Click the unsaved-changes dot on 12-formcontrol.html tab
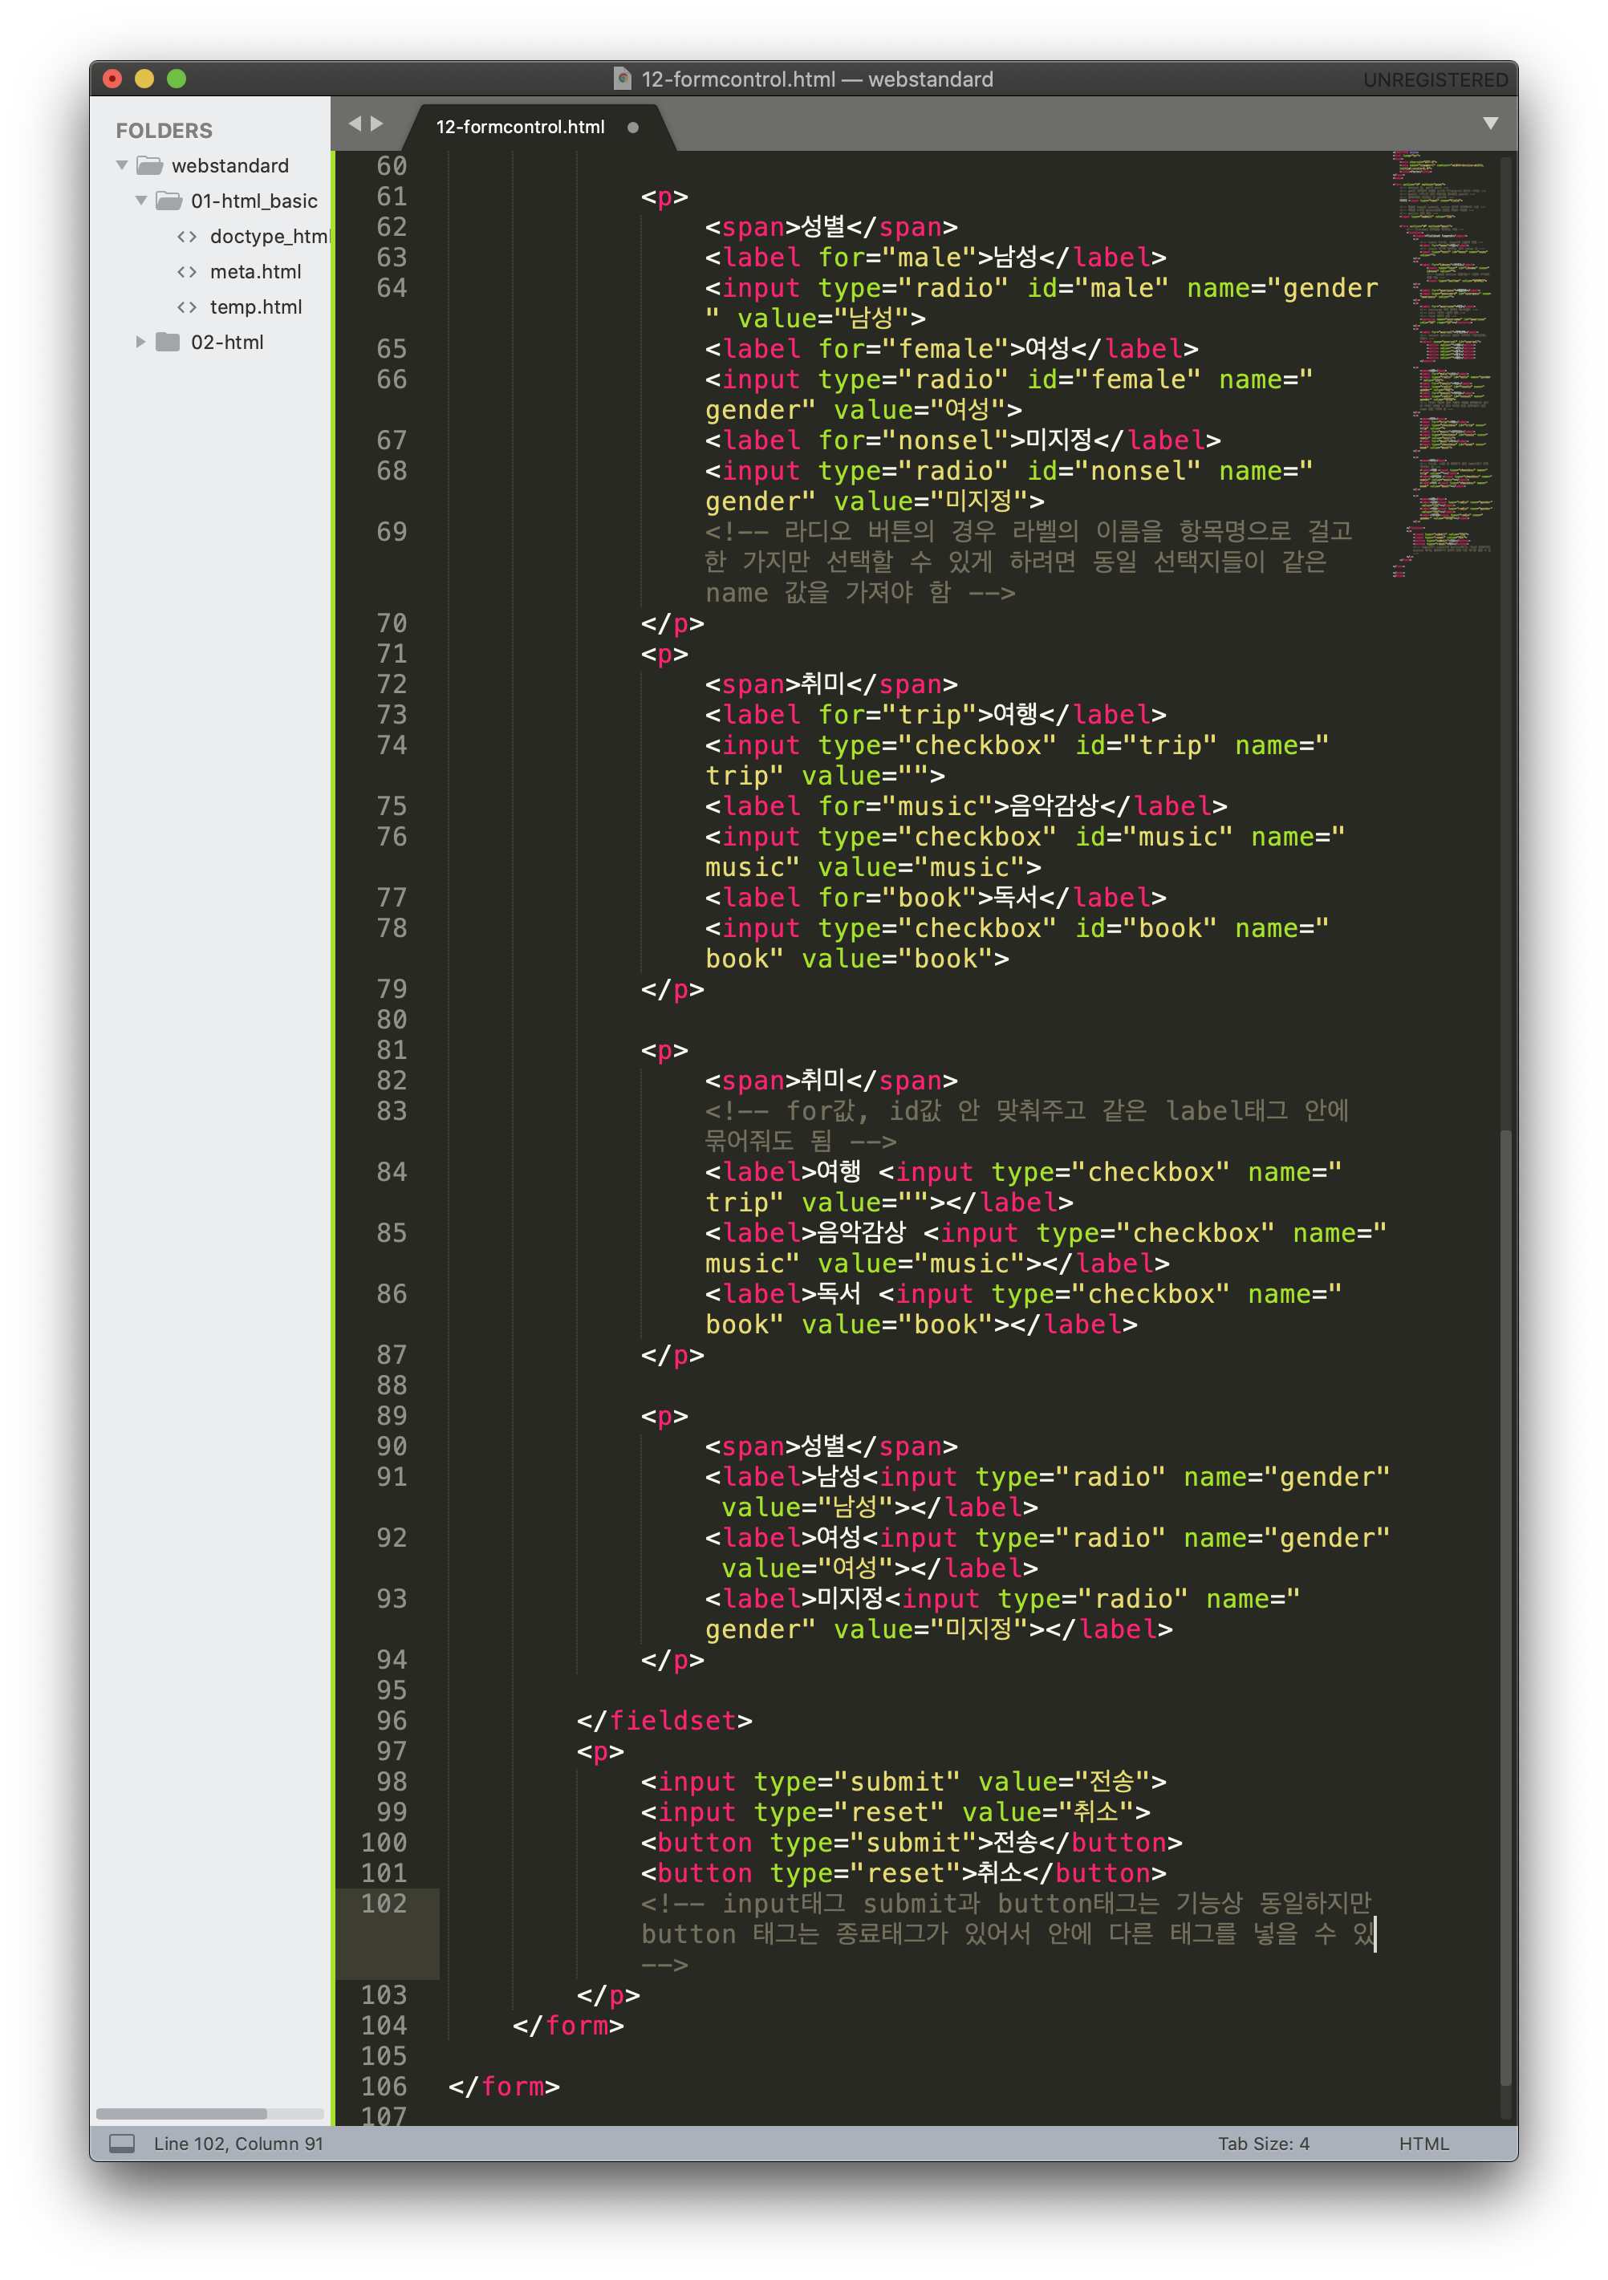 [x=632, y=127]
